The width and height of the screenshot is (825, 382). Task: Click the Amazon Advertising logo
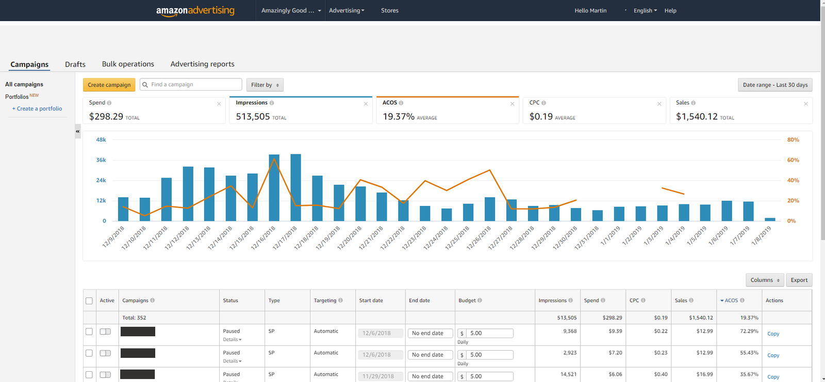click(195, 11)
